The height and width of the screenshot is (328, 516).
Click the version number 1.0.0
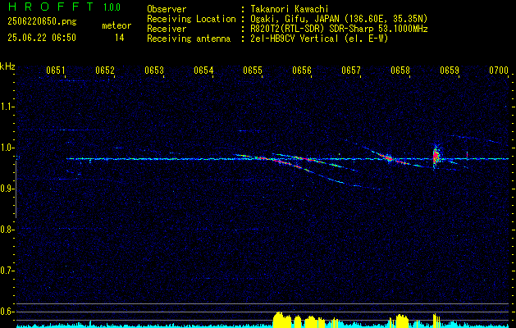click(112, 7)
